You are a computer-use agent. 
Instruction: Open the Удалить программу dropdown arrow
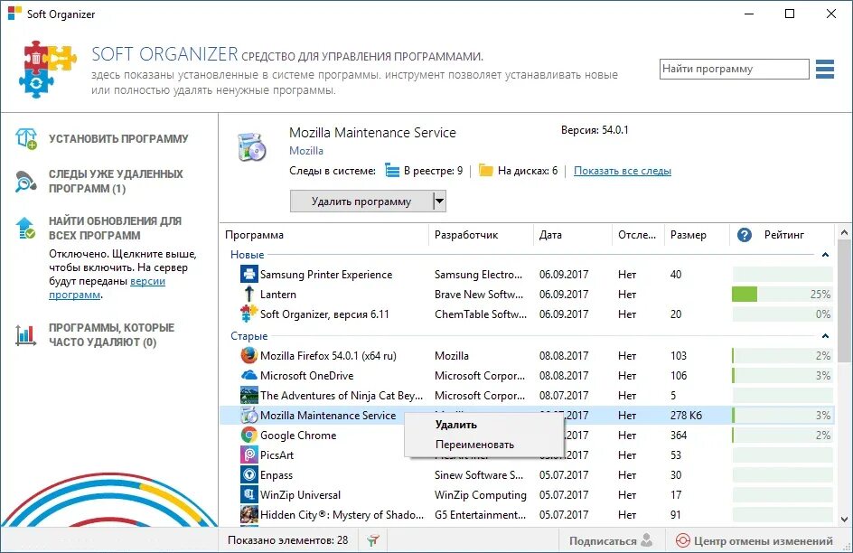[439, 202]
